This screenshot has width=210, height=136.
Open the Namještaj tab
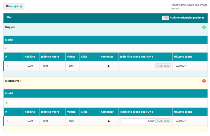pyautogui.click(x=14, y=6)
